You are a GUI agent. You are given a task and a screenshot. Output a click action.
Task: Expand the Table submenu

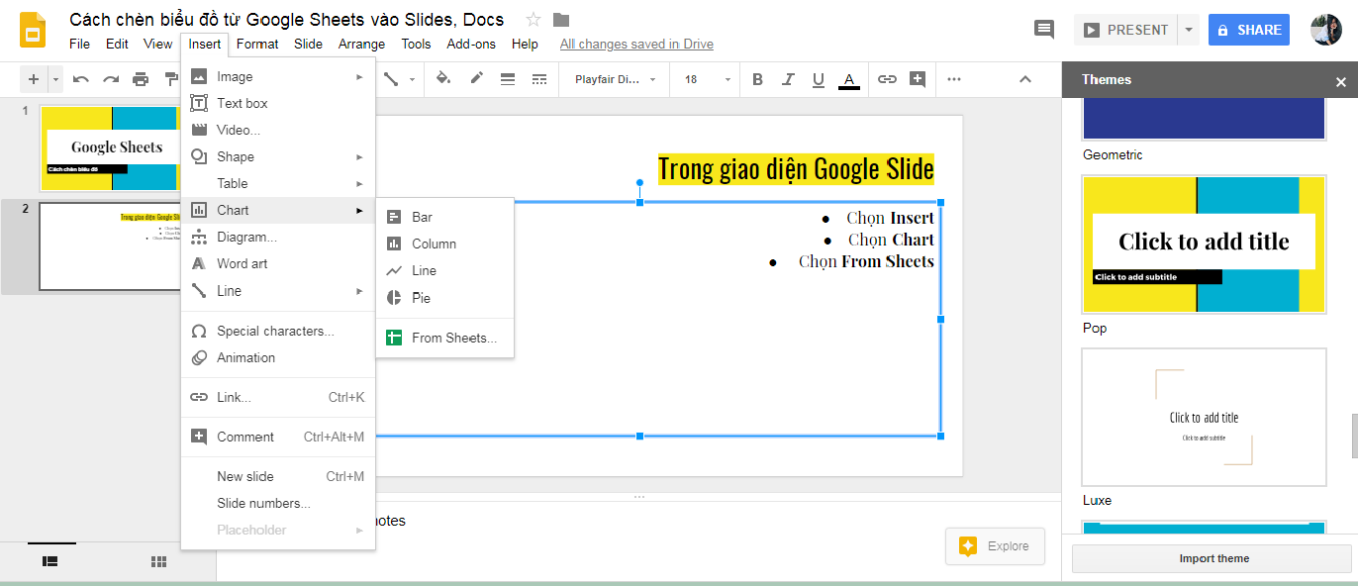click(278, 183)
